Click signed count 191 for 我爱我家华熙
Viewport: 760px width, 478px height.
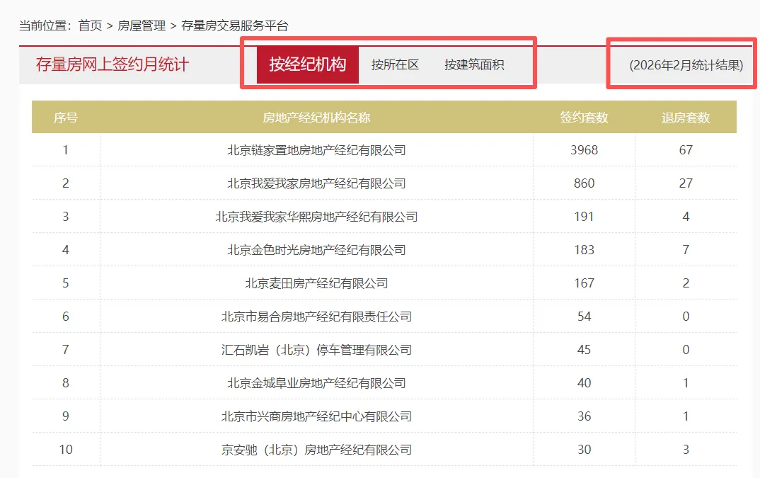coord(584,217)
